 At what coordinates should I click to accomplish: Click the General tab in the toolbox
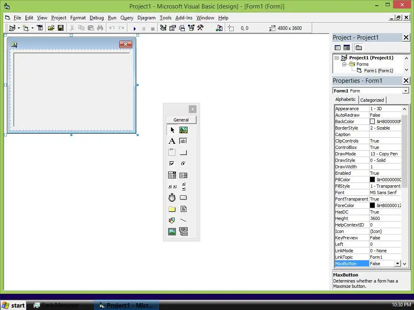coord(181,119)
